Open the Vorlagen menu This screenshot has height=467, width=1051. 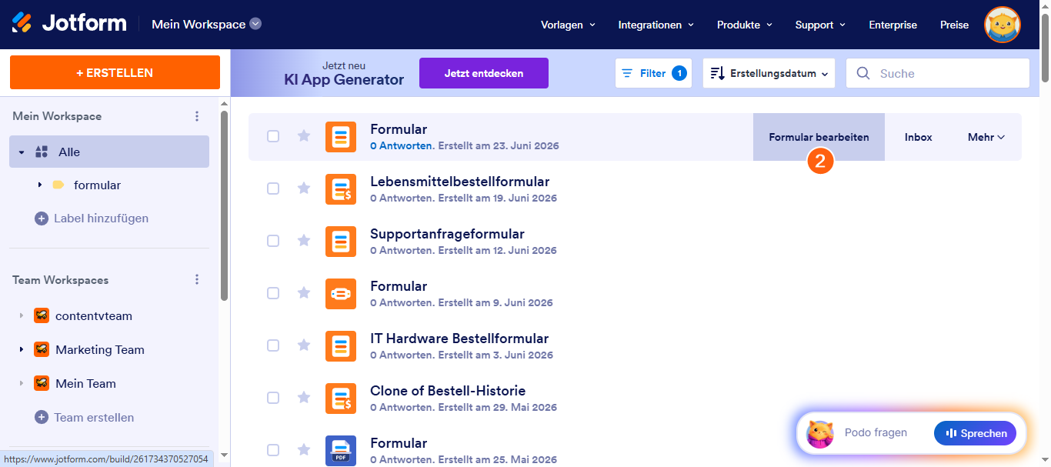click(569, 25)
